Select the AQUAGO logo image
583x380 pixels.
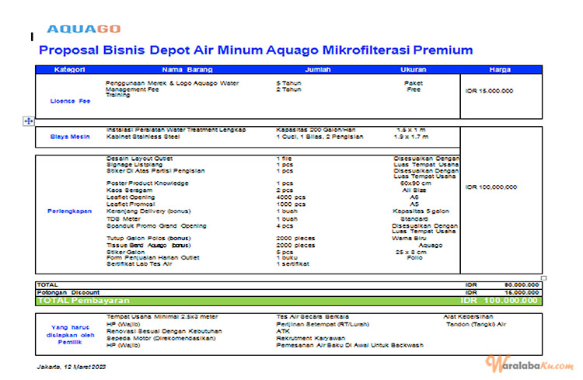84,29
